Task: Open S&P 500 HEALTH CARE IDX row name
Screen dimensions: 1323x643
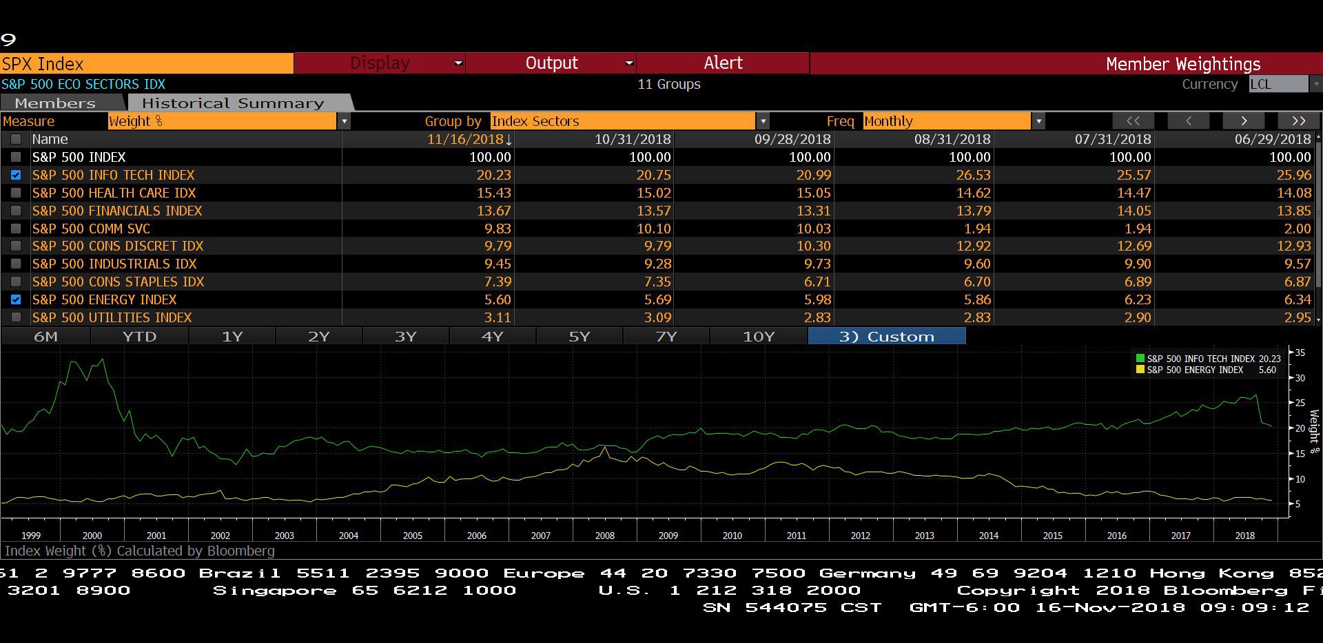Action: coord(114,193)
